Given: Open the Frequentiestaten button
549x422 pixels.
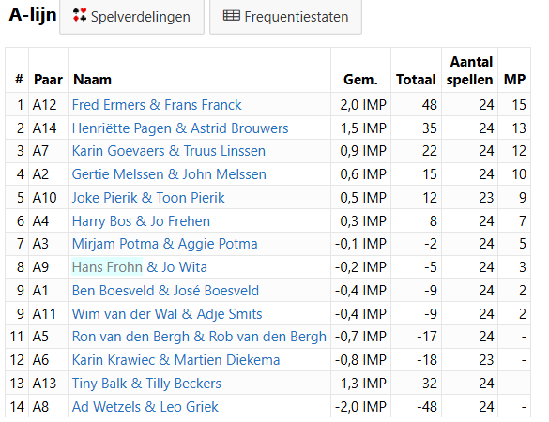Looking at the screenshot, I should click(x=285, y=17).
